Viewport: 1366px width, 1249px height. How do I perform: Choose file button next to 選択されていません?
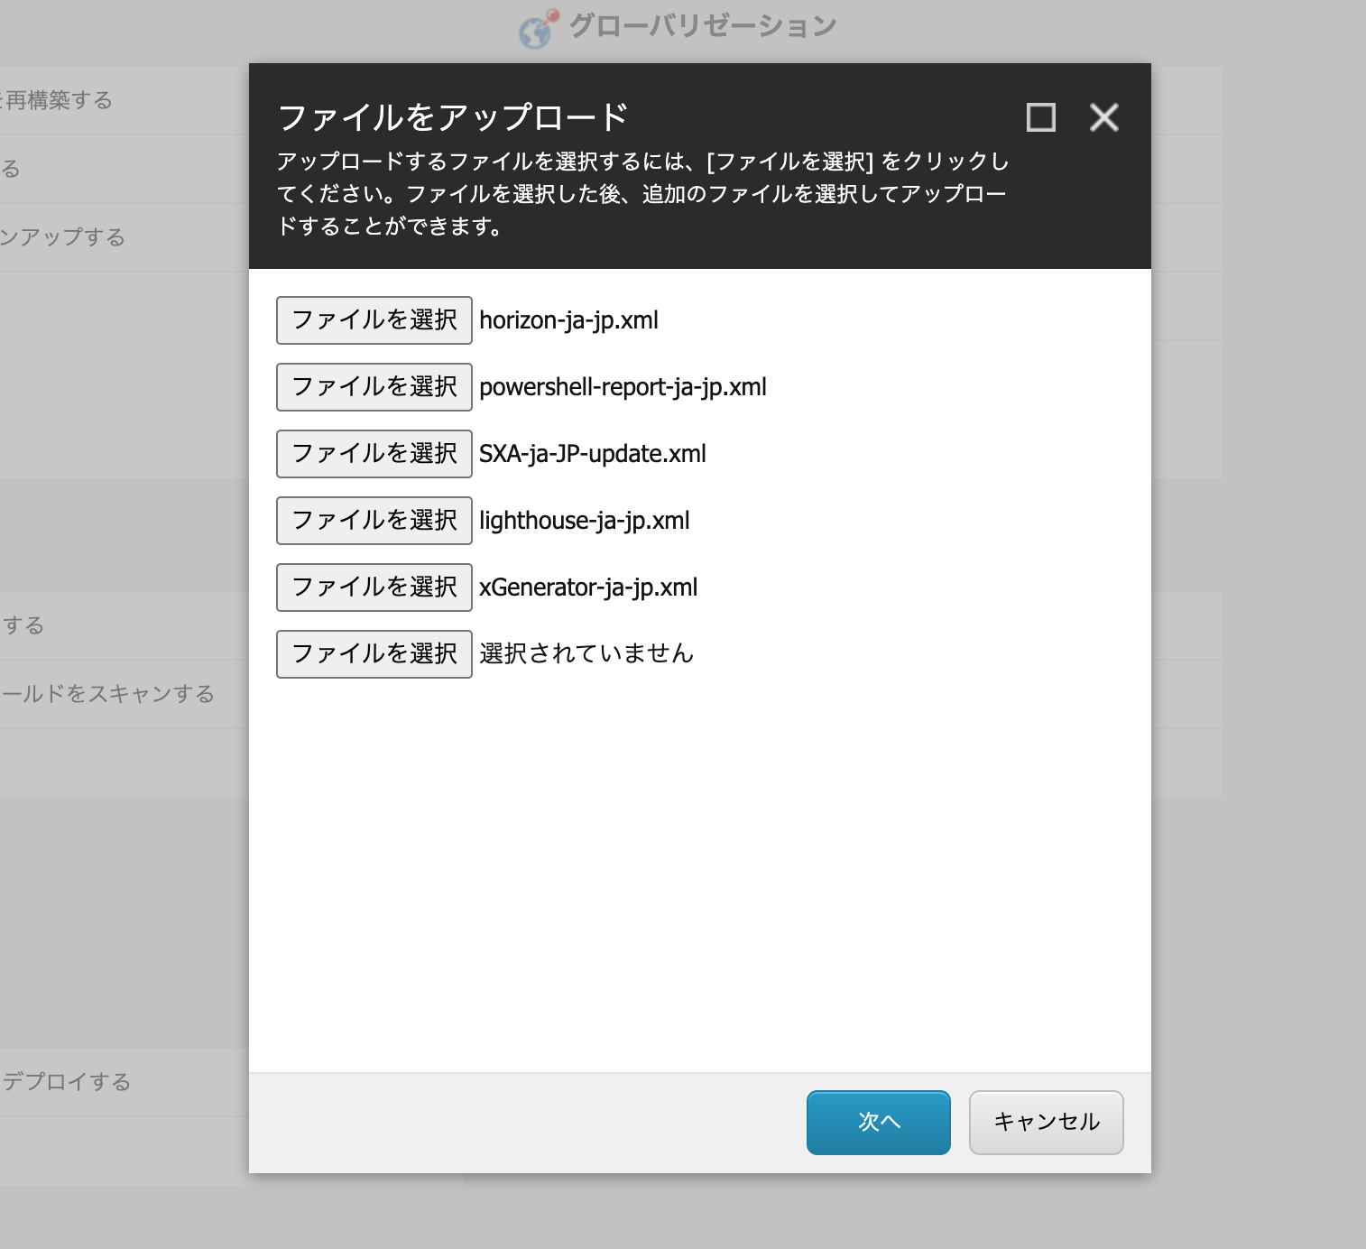pos(374,654)
